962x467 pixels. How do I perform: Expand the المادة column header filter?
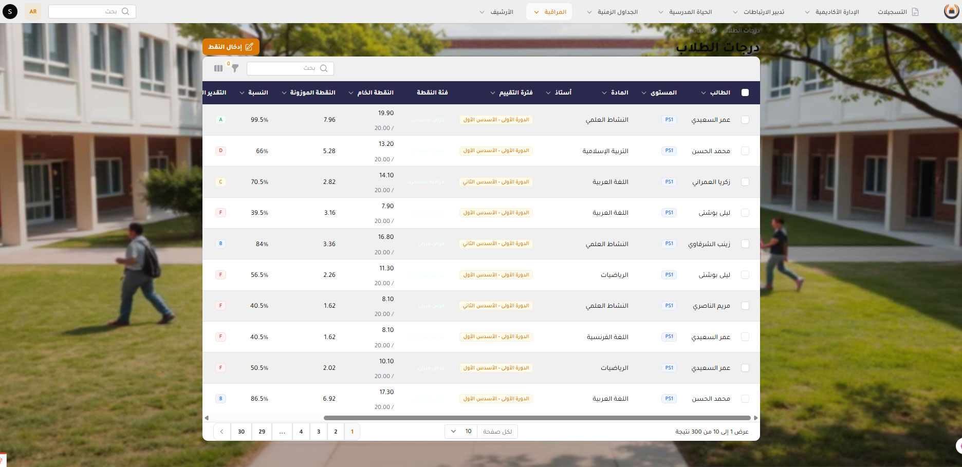coord(604,93)
